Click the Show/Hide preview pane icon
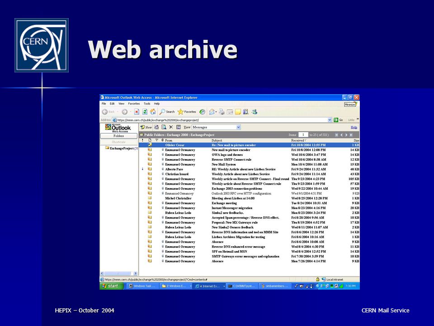434x326 pixels. coord(179,127)
